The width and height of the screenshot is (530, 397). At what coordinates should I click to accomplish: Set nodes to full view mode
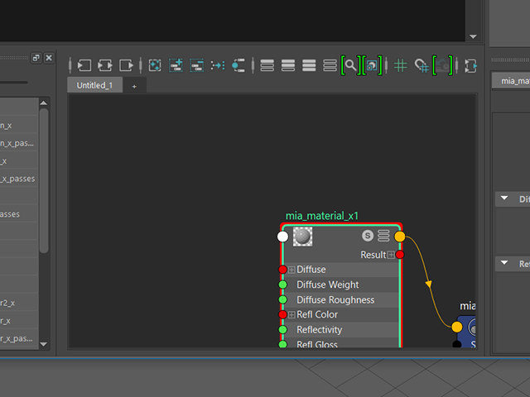[309, 65]
